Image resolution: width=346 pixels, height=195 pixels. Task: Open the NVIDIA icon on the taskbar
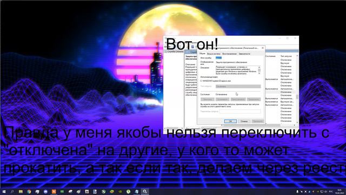120,191
